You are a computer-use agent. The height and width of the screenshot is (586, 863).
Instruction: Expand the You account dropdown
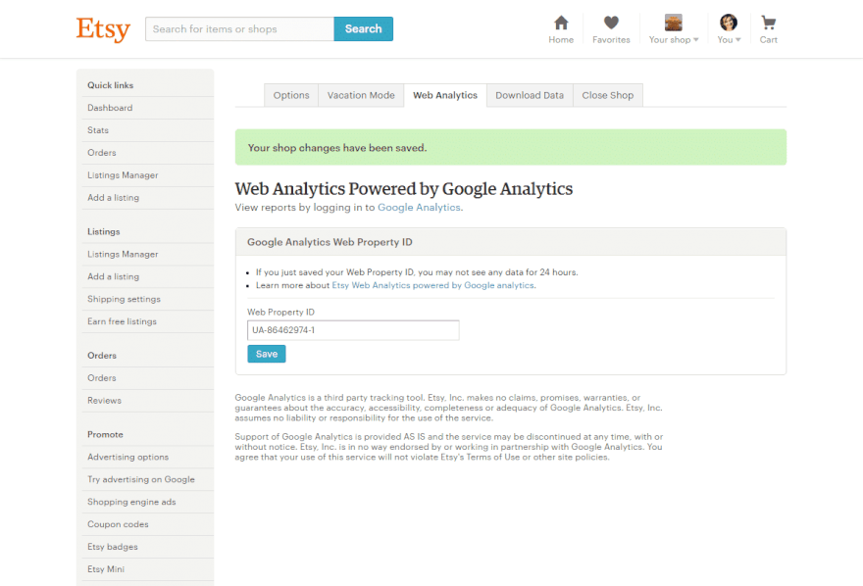pos(727,40)
